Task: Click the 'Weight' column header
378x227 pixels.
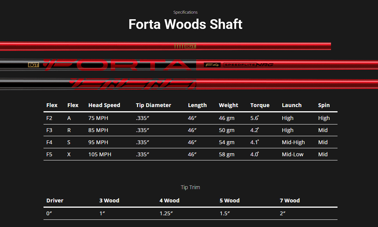Action: click(228, 105)
